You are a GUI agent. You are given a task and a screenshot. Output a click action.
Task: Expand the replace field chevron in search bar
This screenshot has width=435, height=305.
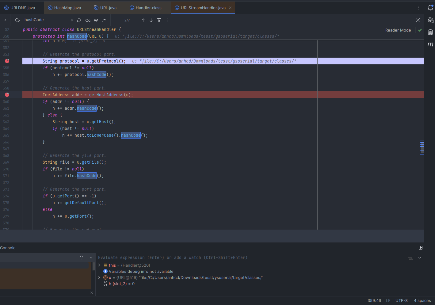tap(5, 20)
